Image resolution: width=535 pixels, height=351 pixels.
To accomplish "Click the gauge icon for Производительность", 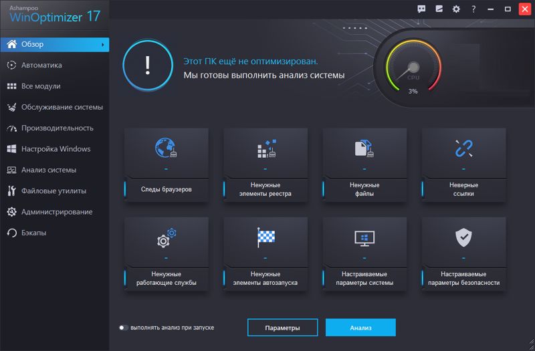I will [x=11, y=128].
